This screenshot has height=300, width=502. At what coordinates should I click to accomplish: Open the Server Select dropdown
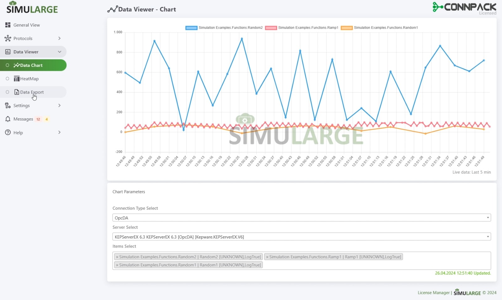click(301, 237)
